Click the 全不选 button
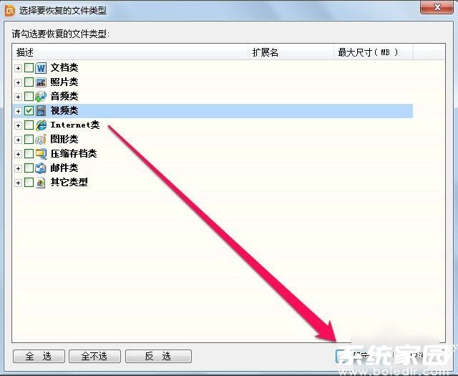Viewport: 458px width, 376px height. [x=94, y=356]
